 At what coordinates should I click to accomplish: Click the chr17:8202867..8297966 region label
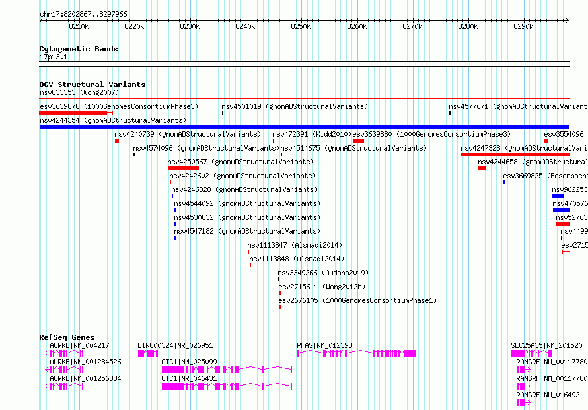point(83,14)
